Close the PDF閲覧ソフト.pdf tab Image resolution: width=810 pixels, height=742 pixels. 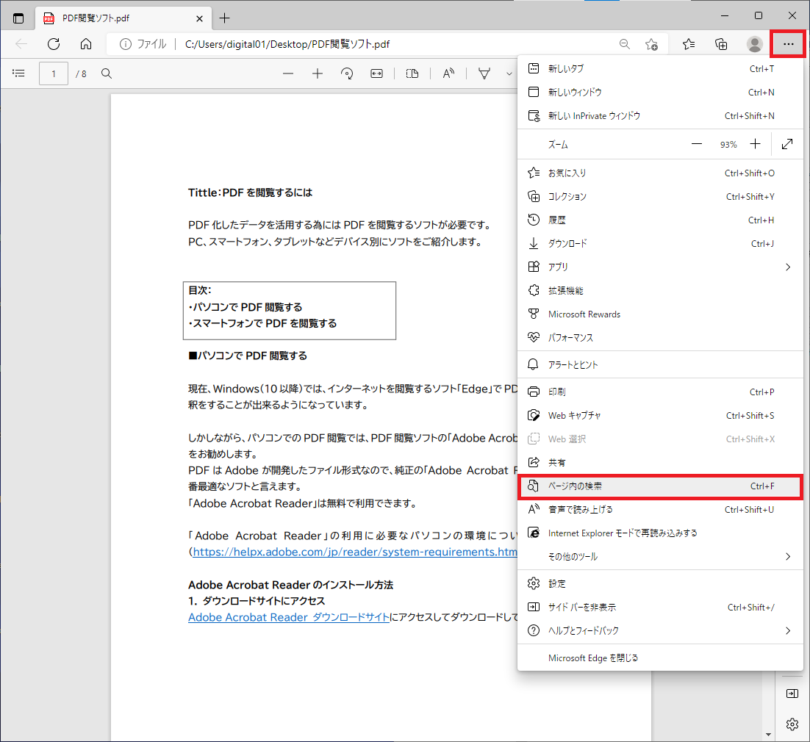[199, 18]
